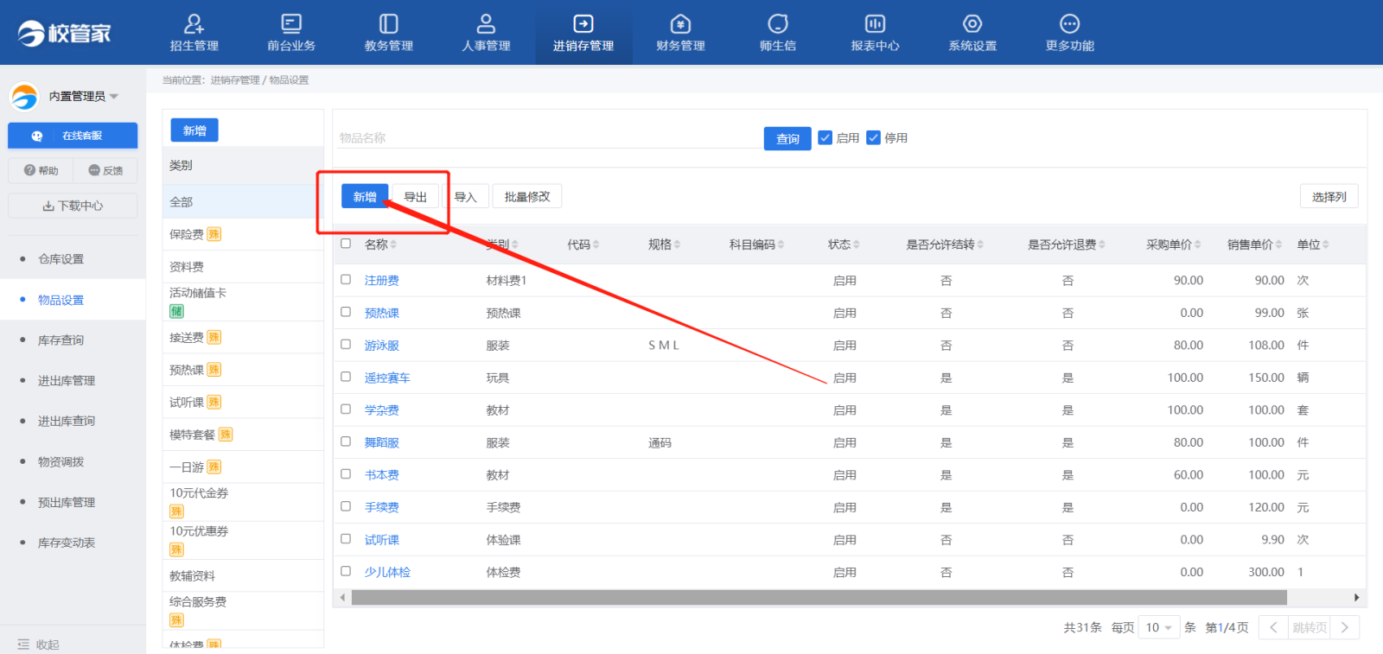Tick the checkbox for 遥控赛车 row

tap(346, 377)
